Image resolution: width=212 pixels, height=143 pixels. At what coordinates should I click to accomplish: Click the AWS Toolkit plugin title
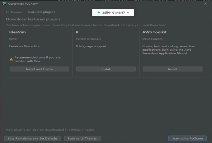pyautogui.click(x=154, y=32)
